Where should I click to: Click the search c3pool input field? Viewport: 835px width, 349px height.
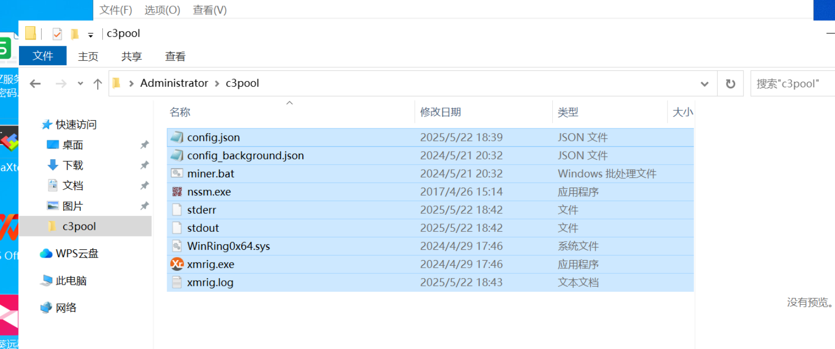pos(792,83)
